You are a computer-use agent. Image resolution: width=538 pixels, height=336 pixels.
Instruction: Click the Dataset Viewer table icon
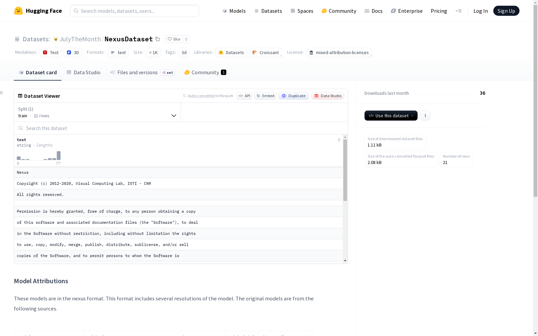coord(20,96)
